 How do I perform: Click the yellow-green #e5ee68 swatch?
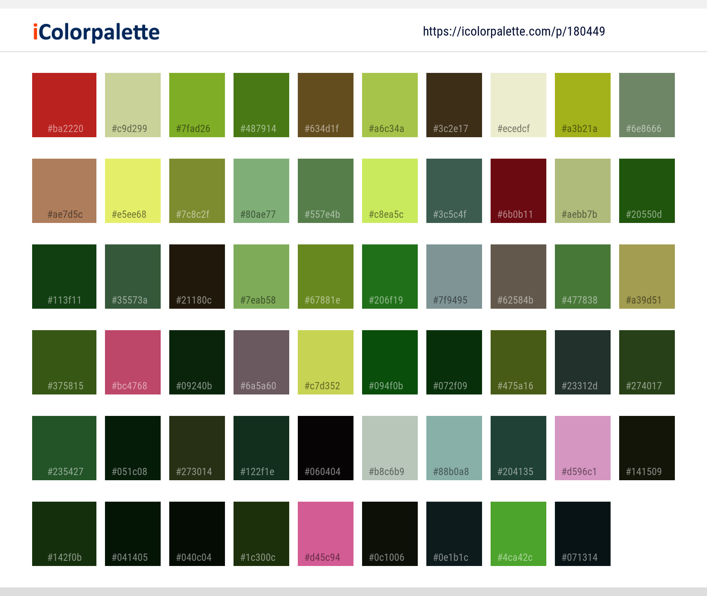[132, 190]
